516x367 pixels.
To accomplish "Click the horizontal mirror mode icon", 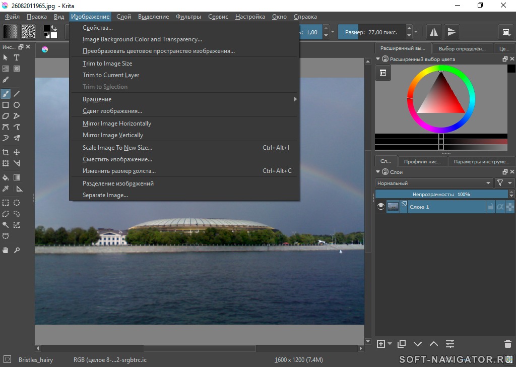I will 433,32.
